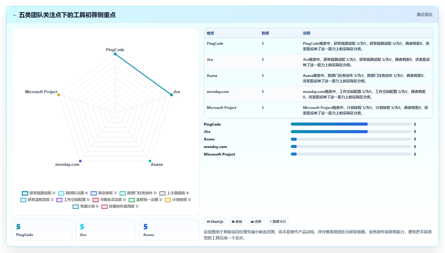Image resolution: width=445 pixels, height=253 pixels.
Task: Click the monday.com data point on radar
Action: (80, 161)
